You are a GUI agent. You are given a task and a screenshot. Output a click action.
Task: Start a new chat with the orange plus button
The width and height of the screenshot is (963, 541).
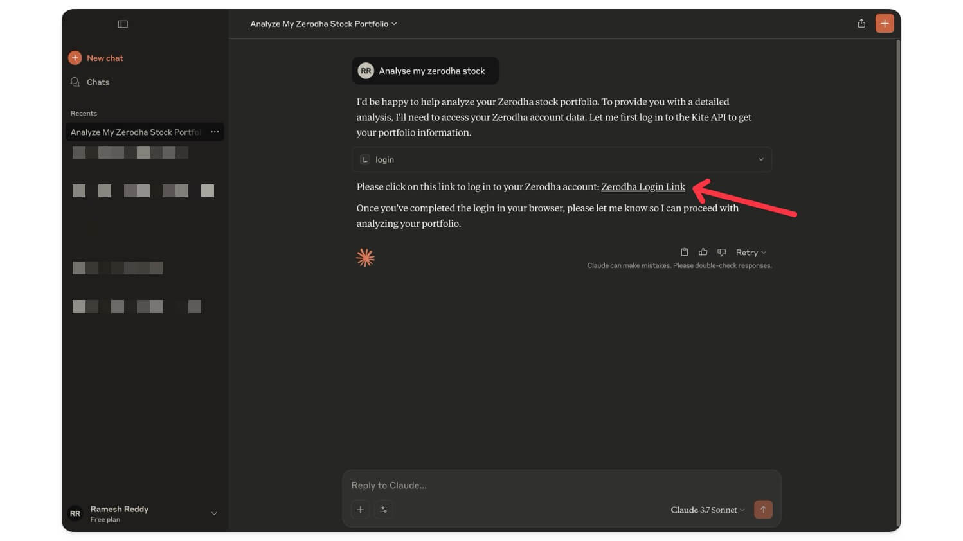885,24
